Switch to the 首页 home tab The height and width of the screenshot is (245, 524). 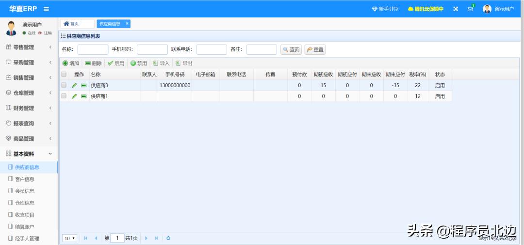pos(77,24)
